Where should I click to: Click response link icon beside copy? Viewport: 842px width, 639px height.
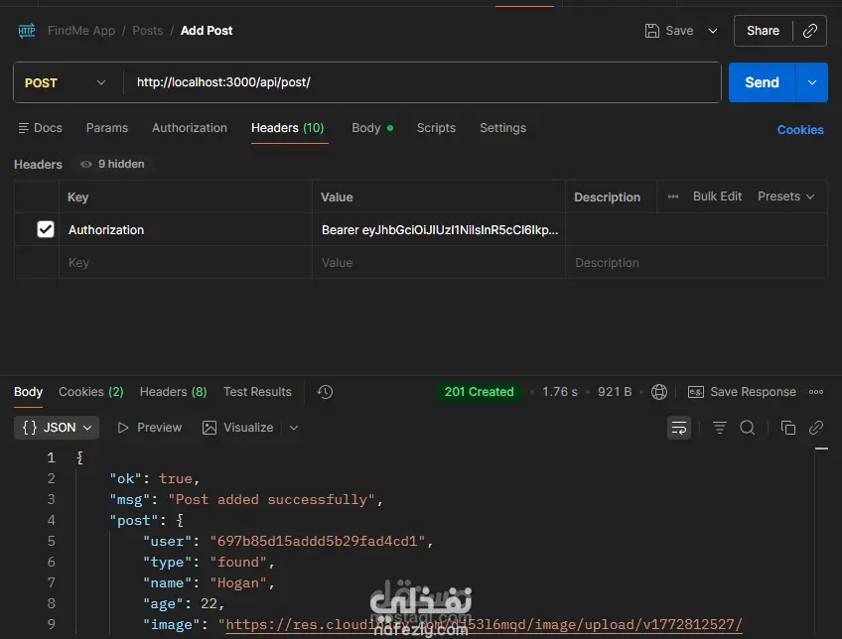click(816, 428)
